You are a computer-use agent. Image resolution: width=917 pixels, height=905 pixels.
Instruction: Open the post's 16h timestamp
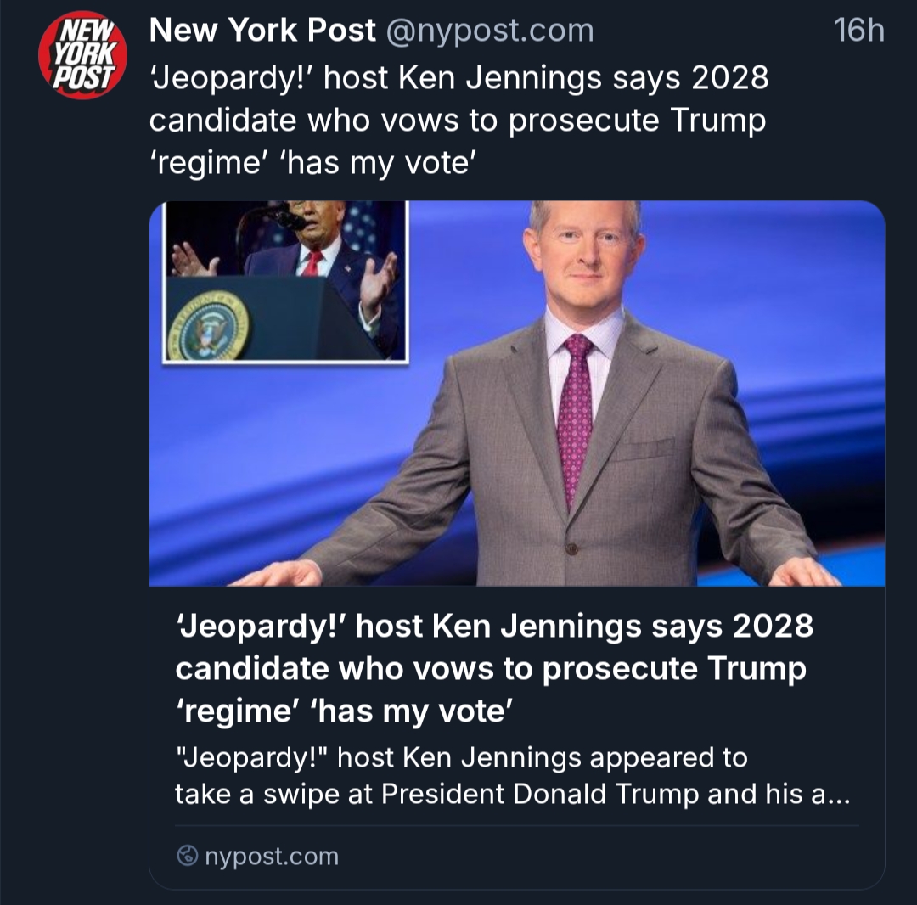[858, 31]
